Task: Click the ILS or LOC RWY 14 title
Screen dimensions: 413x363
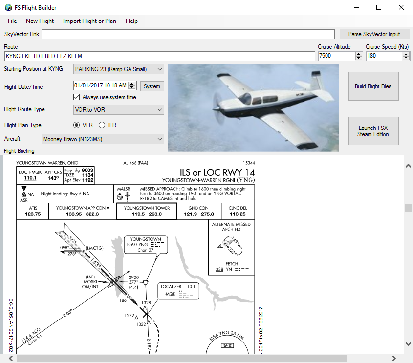Action: (x=217, y=172)
